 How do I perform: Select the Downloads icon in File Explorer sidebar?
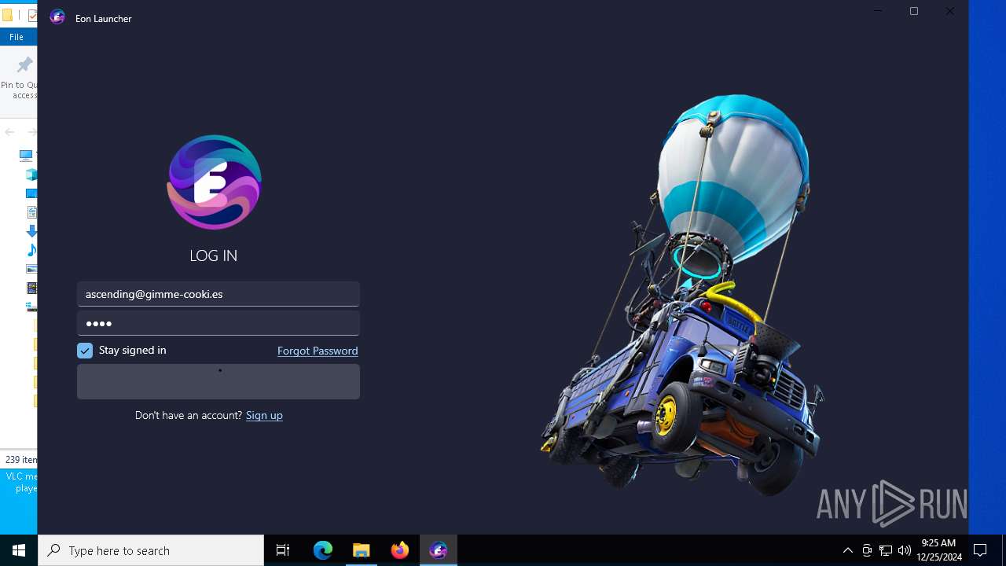[x=31, y=231]
